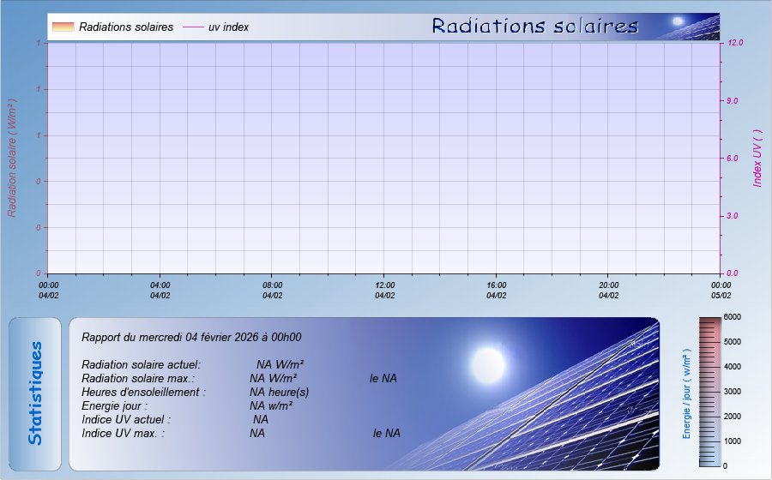772x480 pixels.
Task: Click the magenta uv index legend line
Action: click(x=192, y=27)
